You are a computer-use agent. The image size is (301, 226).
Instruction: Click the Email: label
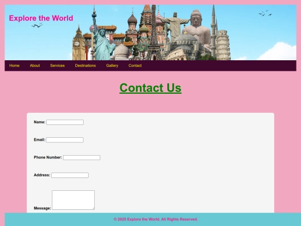[40, 140]
